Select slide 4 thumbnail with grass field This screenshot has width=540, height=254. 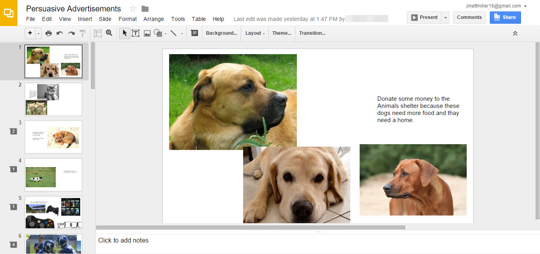pos(53,175)
